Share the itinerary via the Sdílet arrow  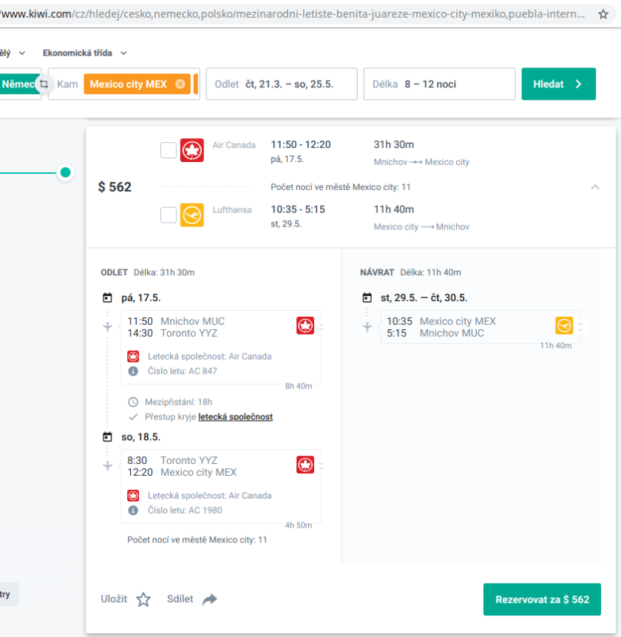coord(210,599)
